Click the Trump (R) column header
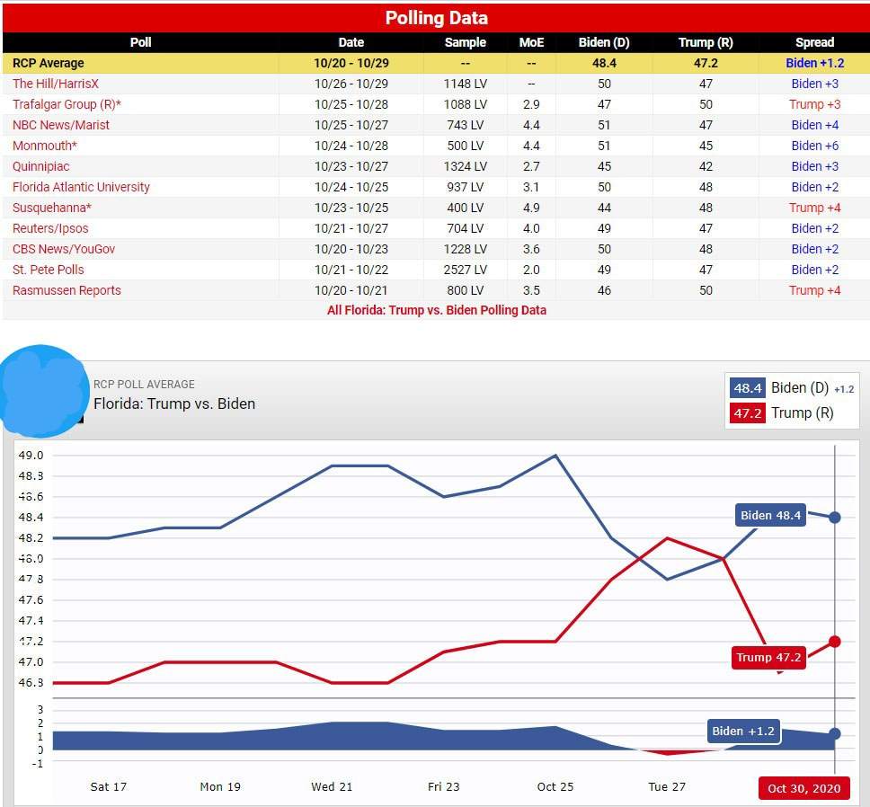Image resolution: width=870 pixels, height=807 pixels. coord(706,43)
